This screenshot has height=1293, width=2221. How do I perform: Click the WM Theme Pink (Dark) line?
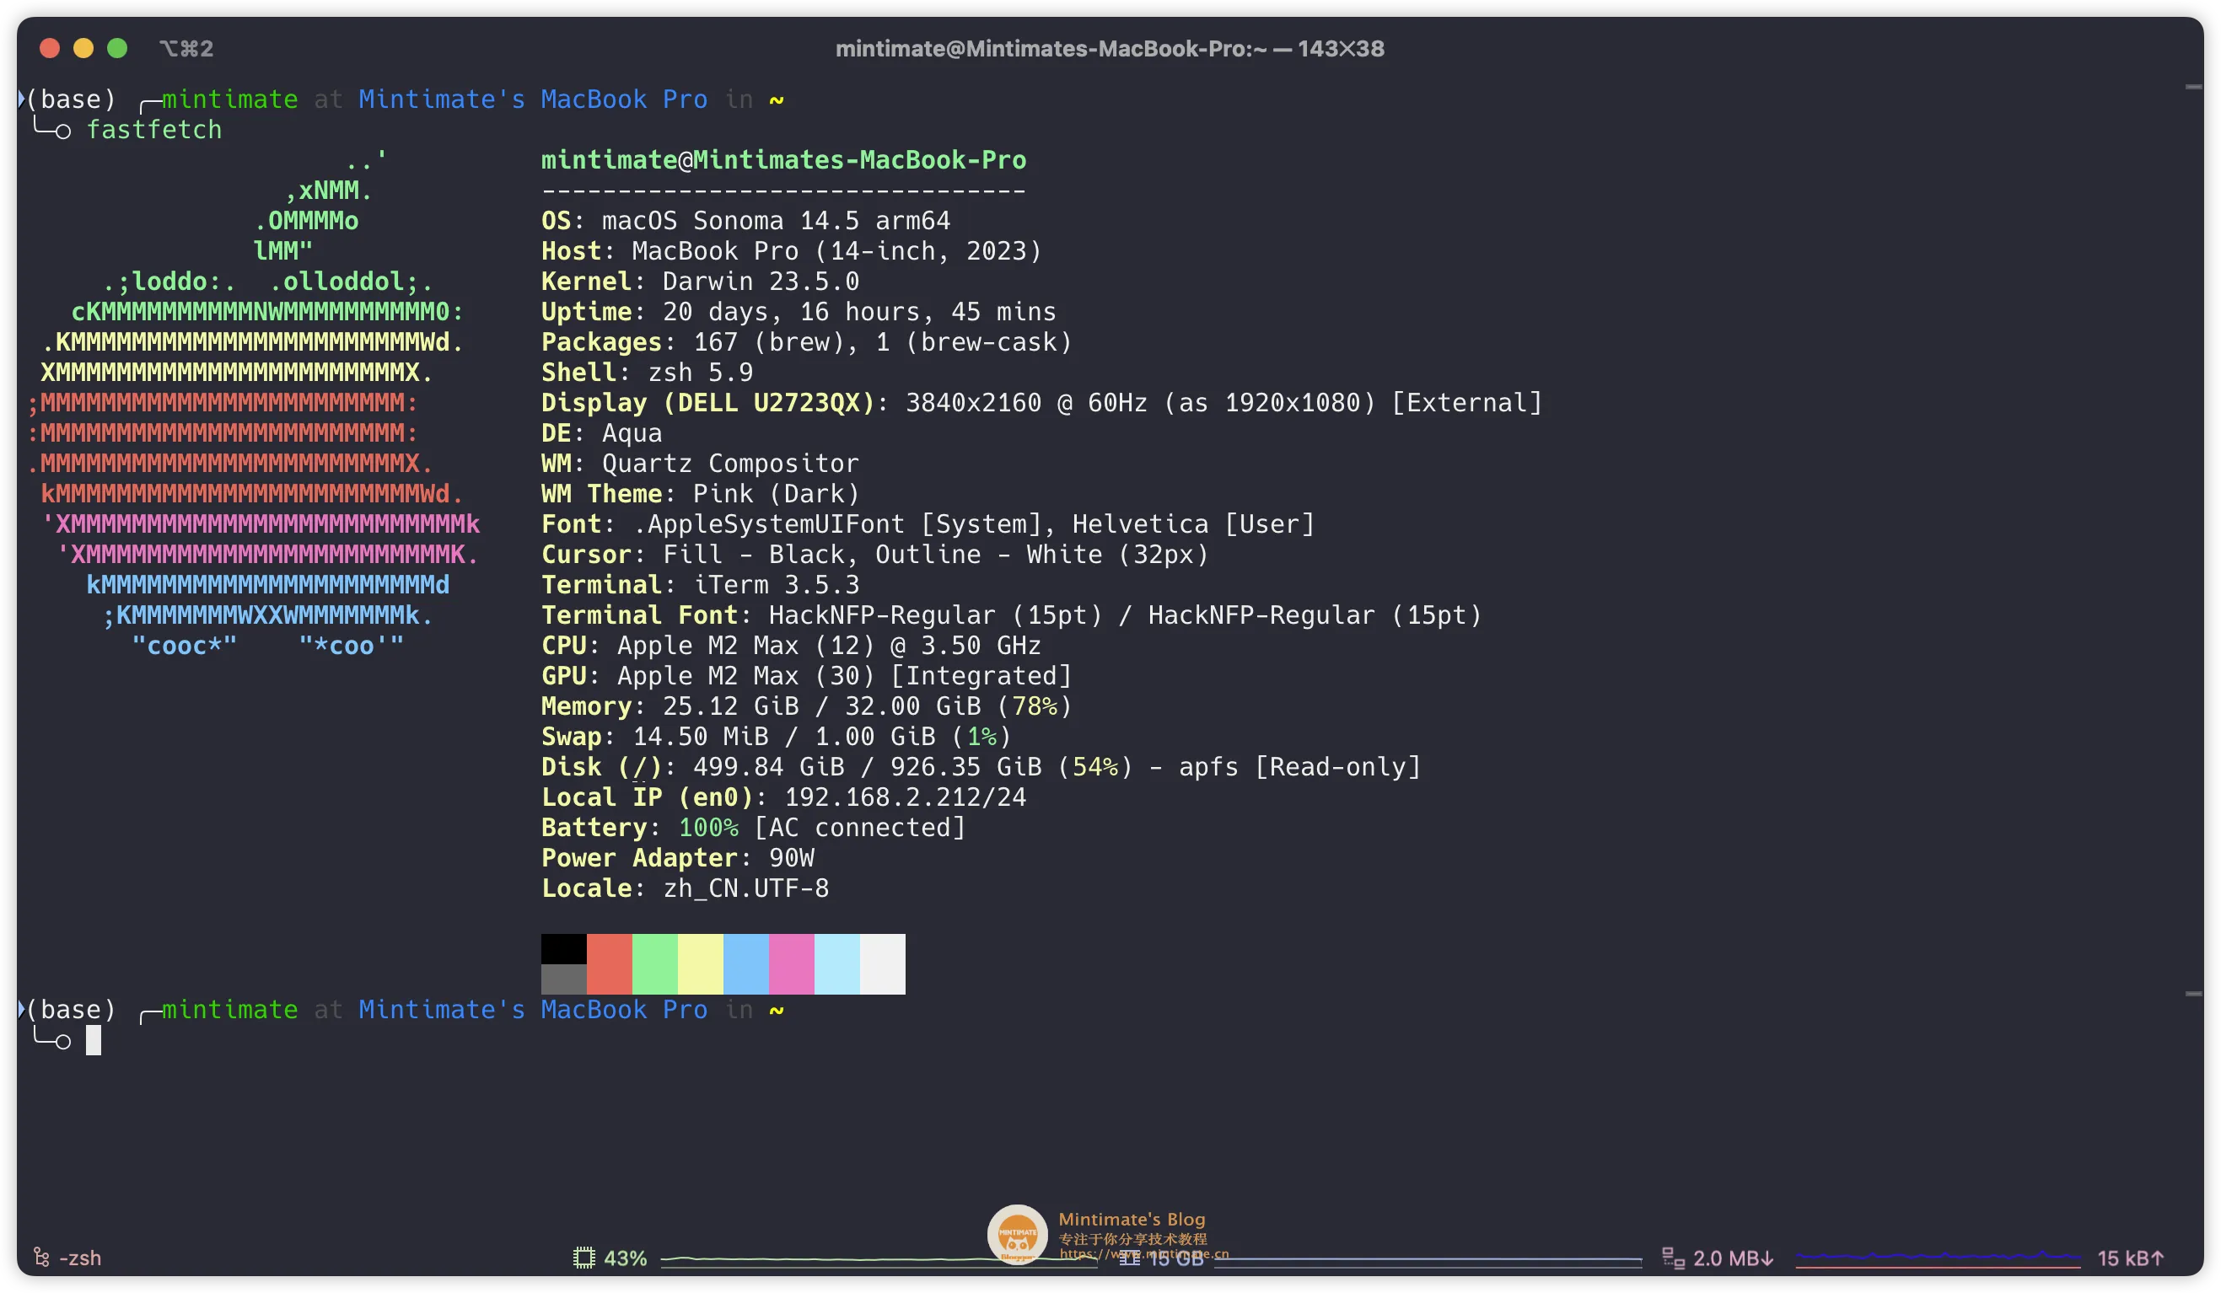tap(700, 493)
